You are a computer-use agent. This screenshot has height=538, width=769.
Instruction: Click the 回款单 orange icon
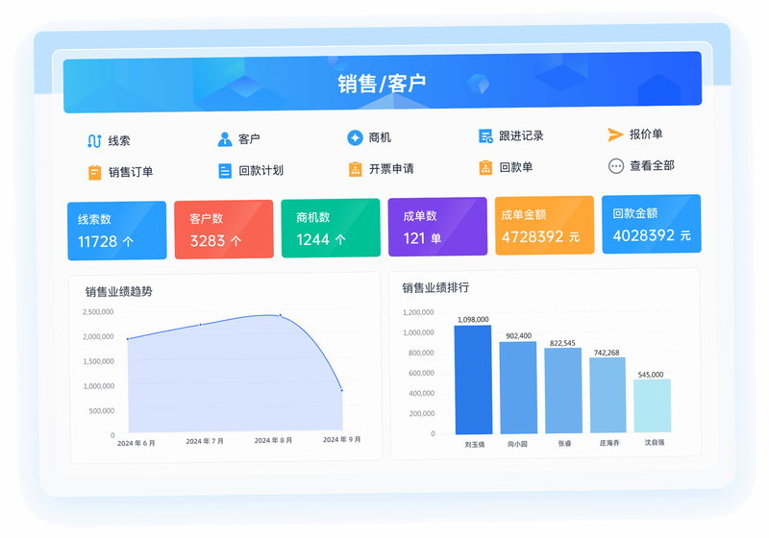coord(485,168)
